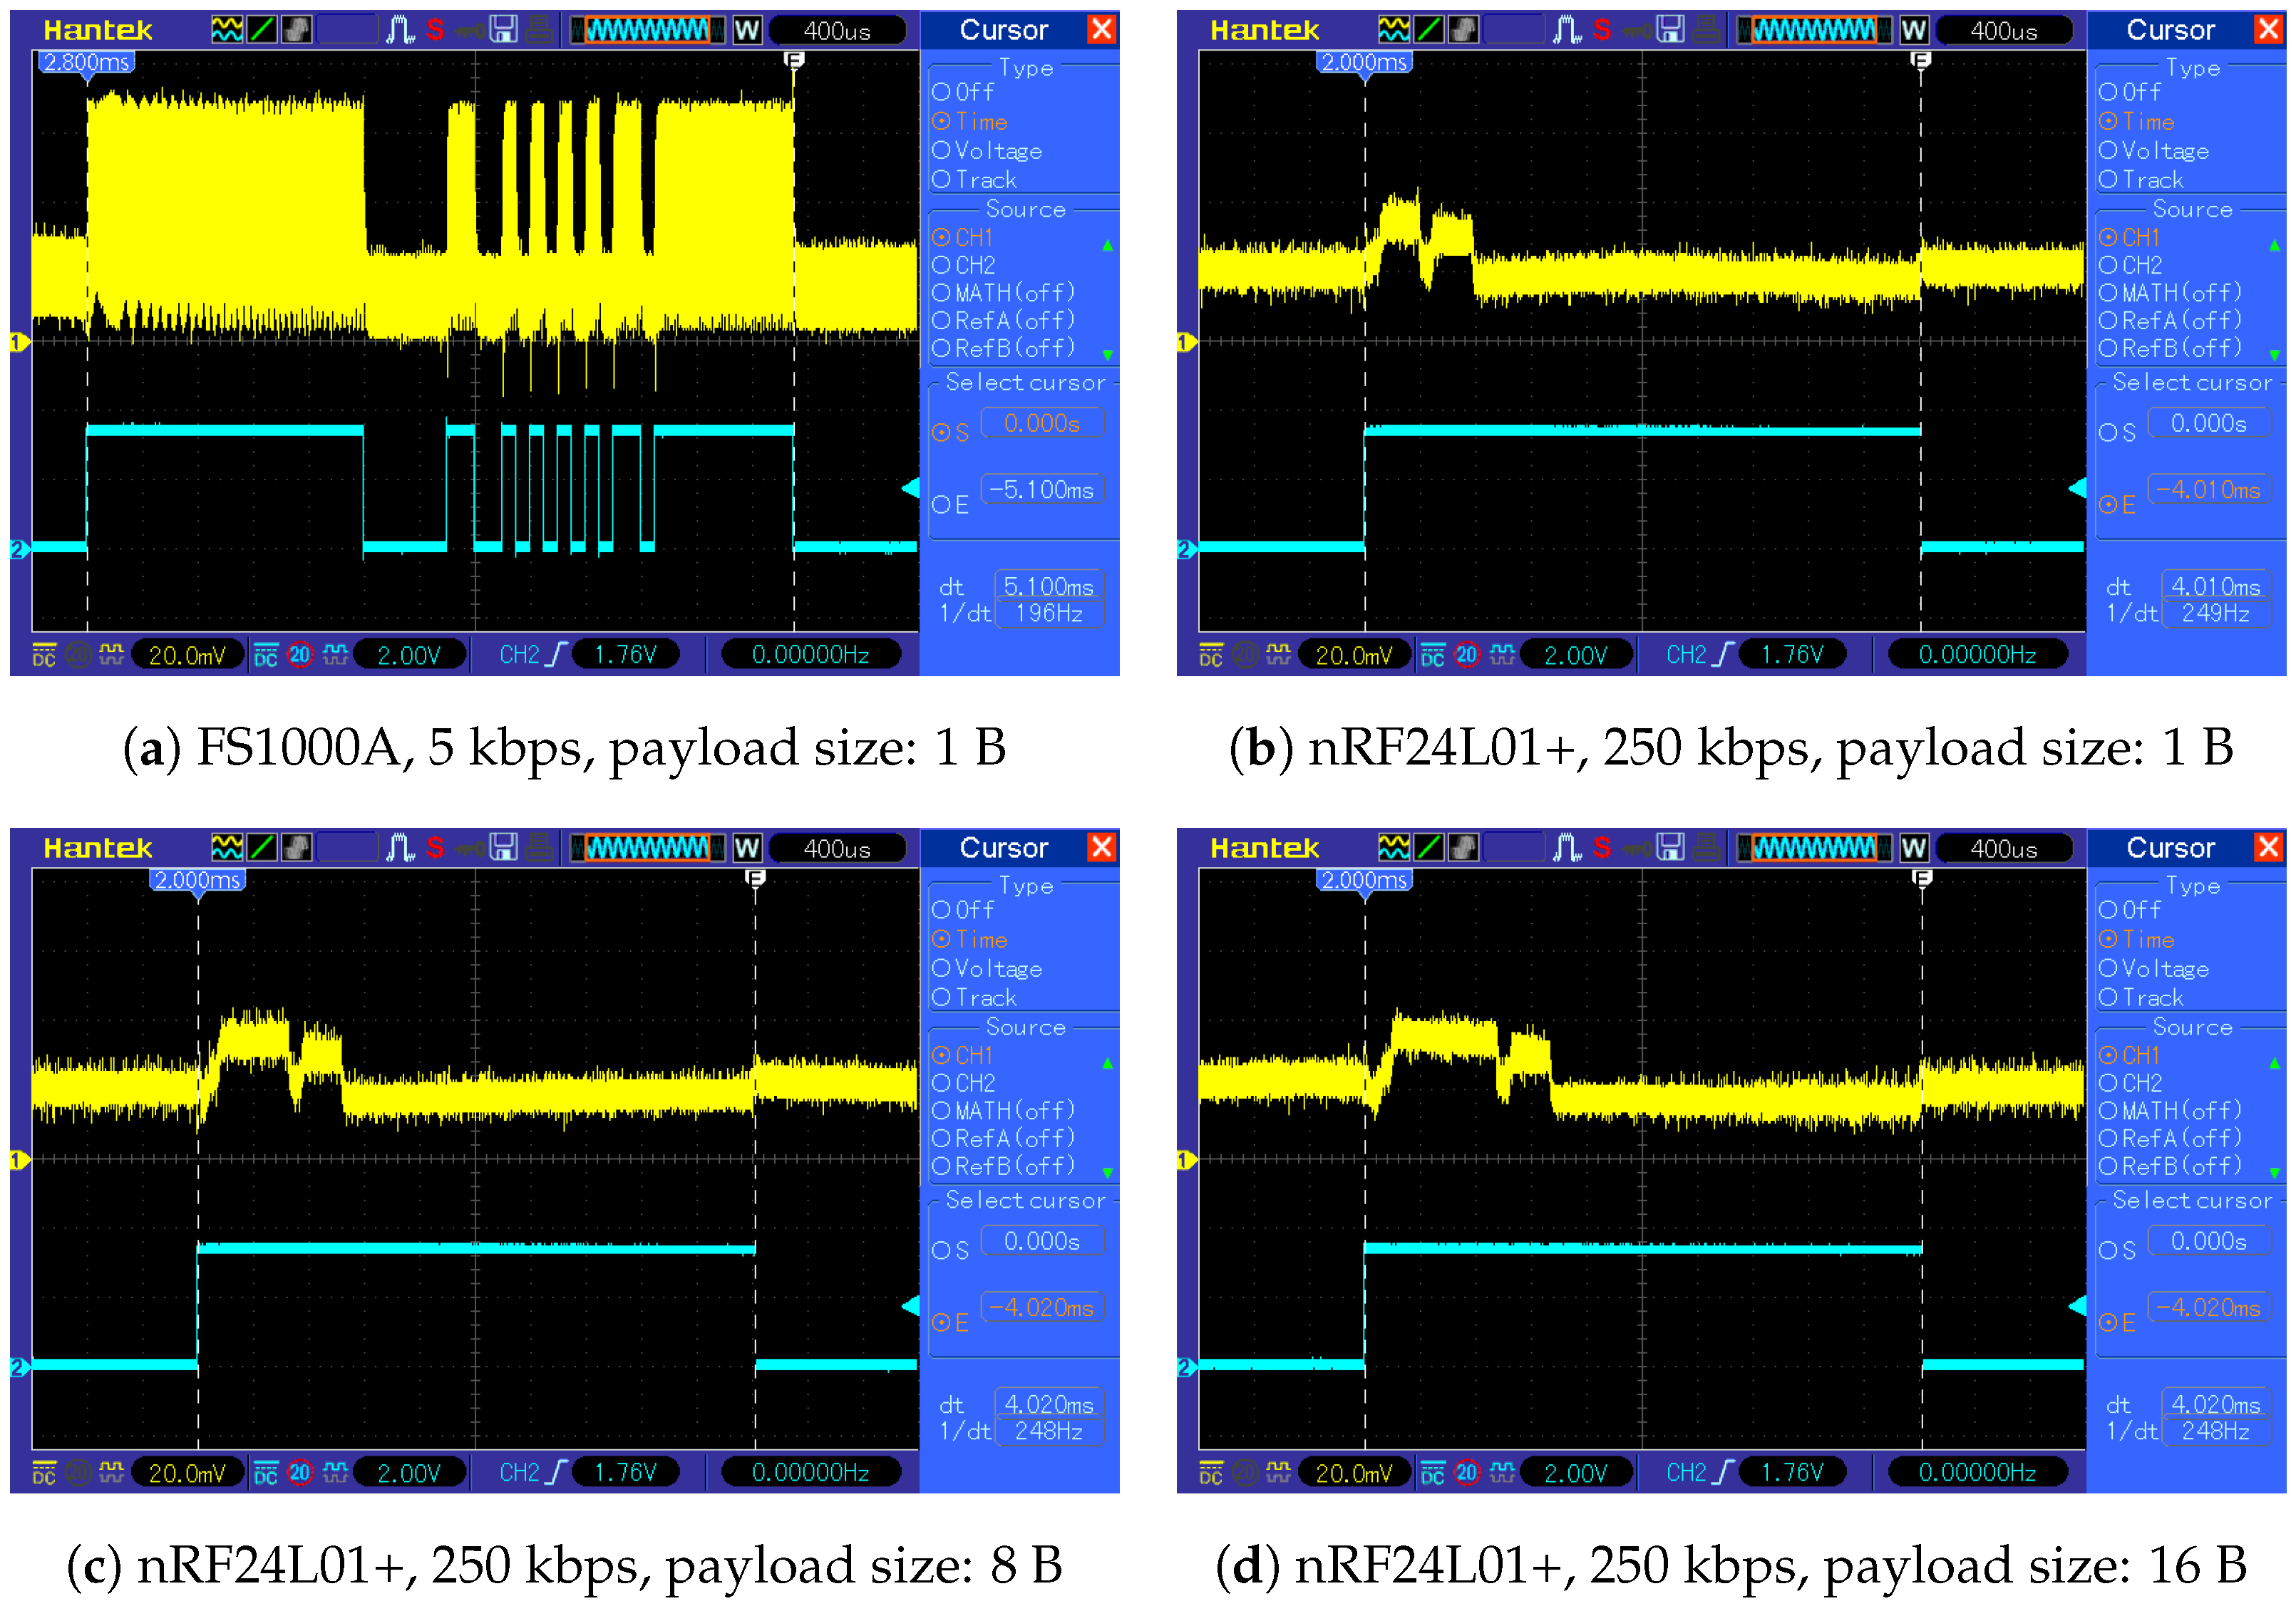Open the 400us timebase selector
This screenshot has width=2296, height=1611.
tap(840, 30)
